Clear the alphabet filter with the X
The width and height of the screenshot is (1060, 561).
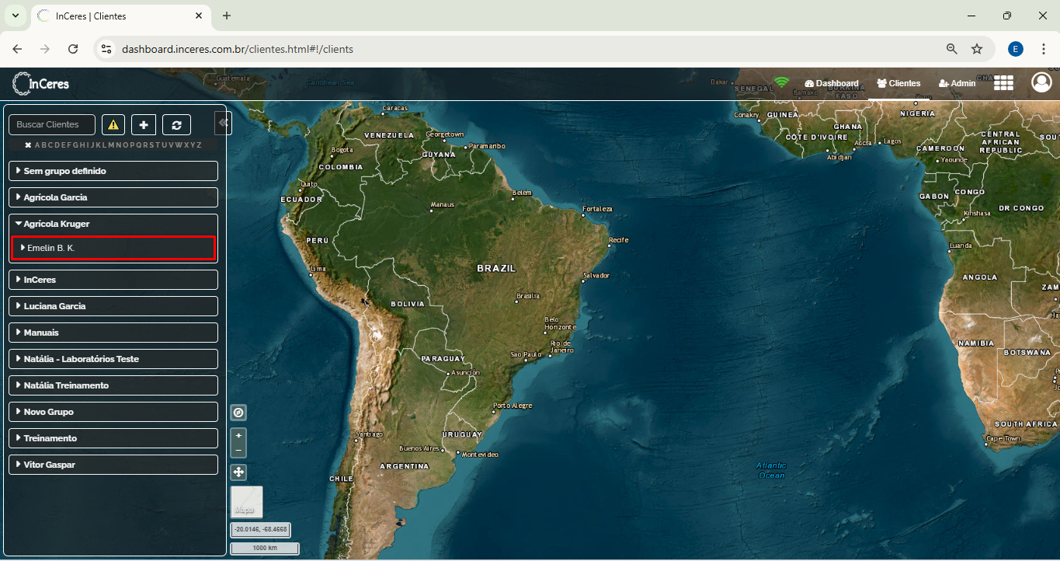[x=28, y=145]
